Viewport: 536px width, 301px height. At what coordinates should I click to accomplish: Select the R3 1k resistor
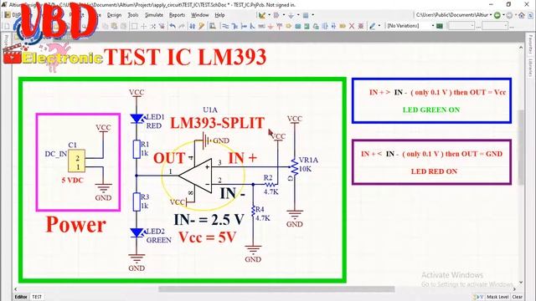137,202
